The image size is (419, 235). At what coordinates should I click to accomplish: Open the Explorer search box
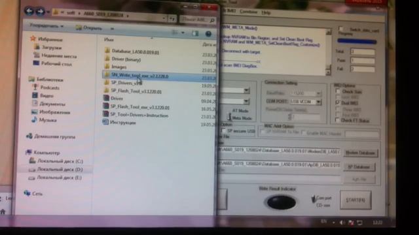click(x=198, y=20)
